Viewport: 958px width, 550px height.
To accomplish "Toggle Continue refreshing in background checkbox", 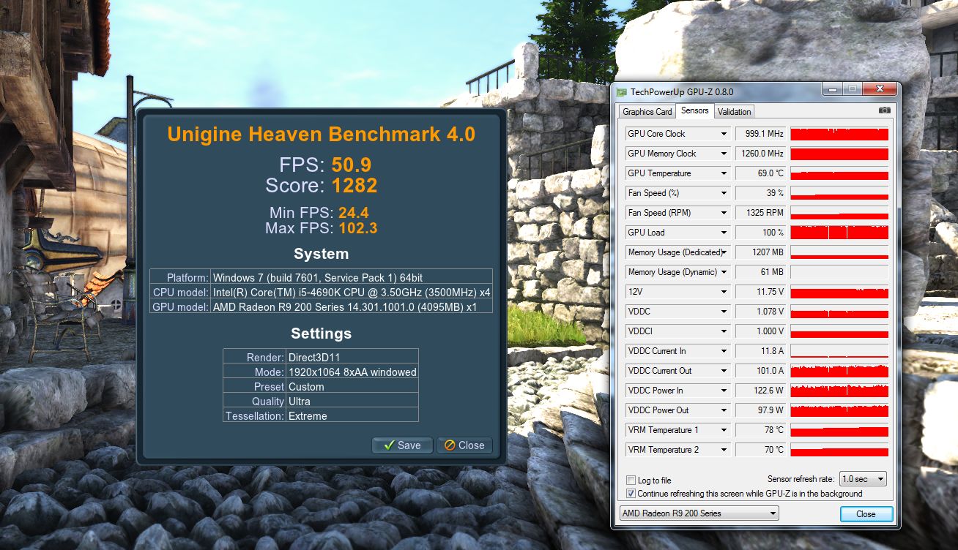I will (x=631, y=494).
